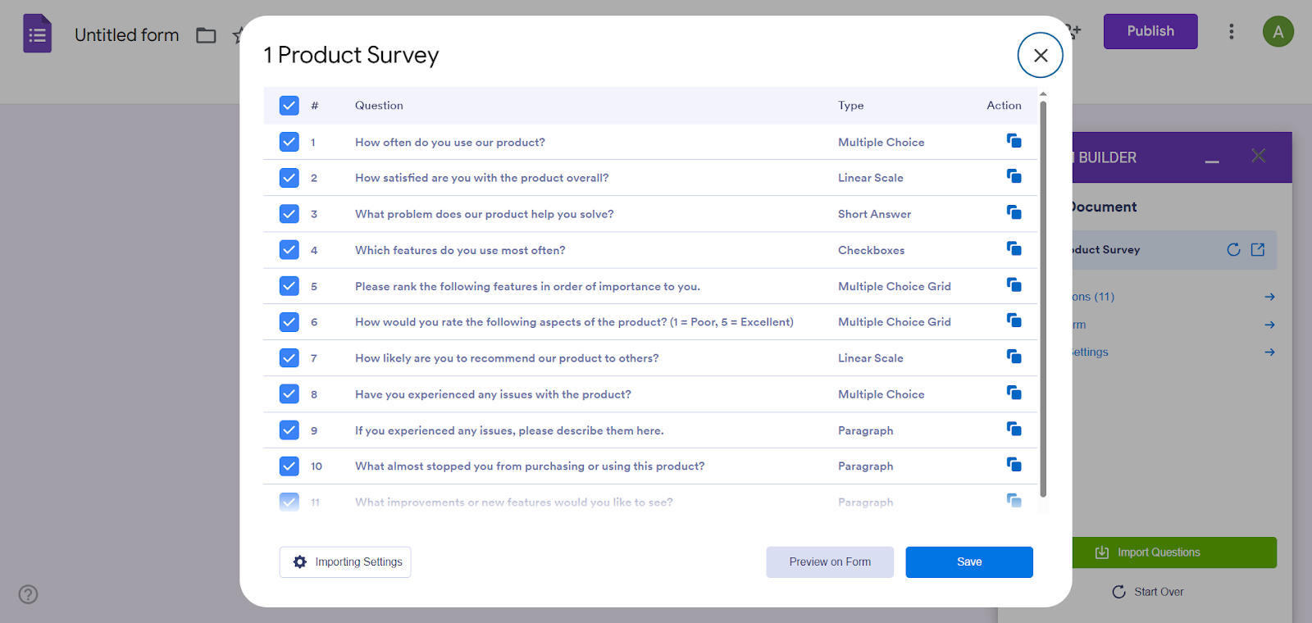Open the more options three-dot menu

(x=1231, y=31)
